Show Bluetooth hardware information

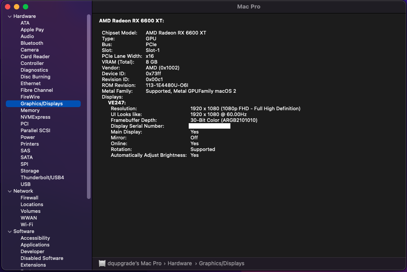coord(32,43)
